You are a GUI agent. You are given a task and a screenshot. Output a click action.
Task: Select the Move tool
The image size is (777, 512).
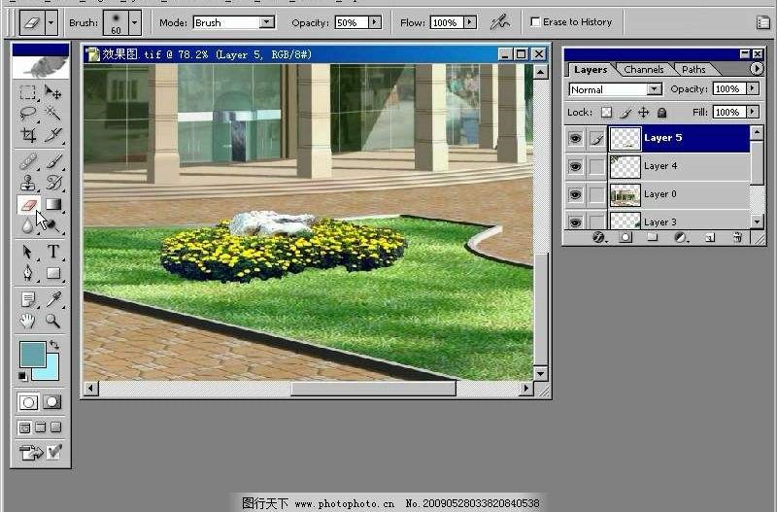[53, 93]
